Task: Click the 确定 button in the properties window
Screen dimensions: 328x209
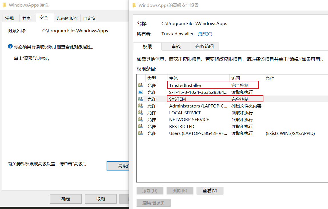Action: 66,199
